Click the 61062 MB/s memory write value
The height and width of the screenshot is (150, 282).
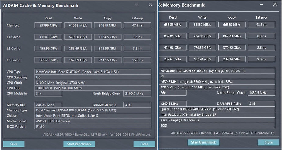coord(78,26)
